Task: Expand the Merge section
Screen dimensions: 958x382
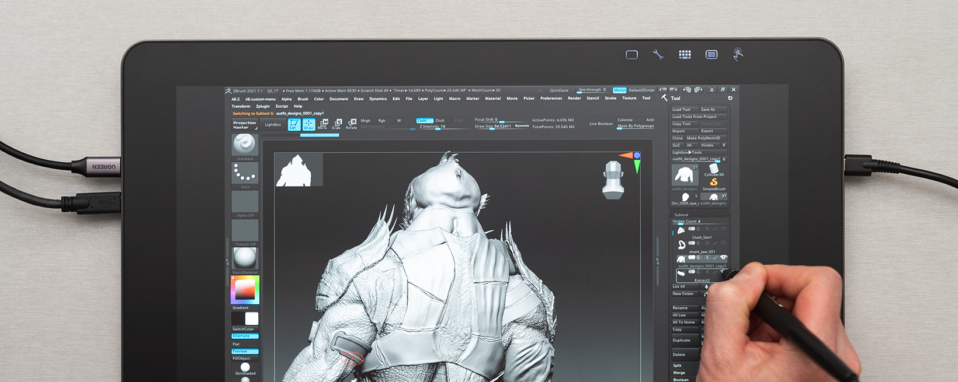Action: coord(679,373)
